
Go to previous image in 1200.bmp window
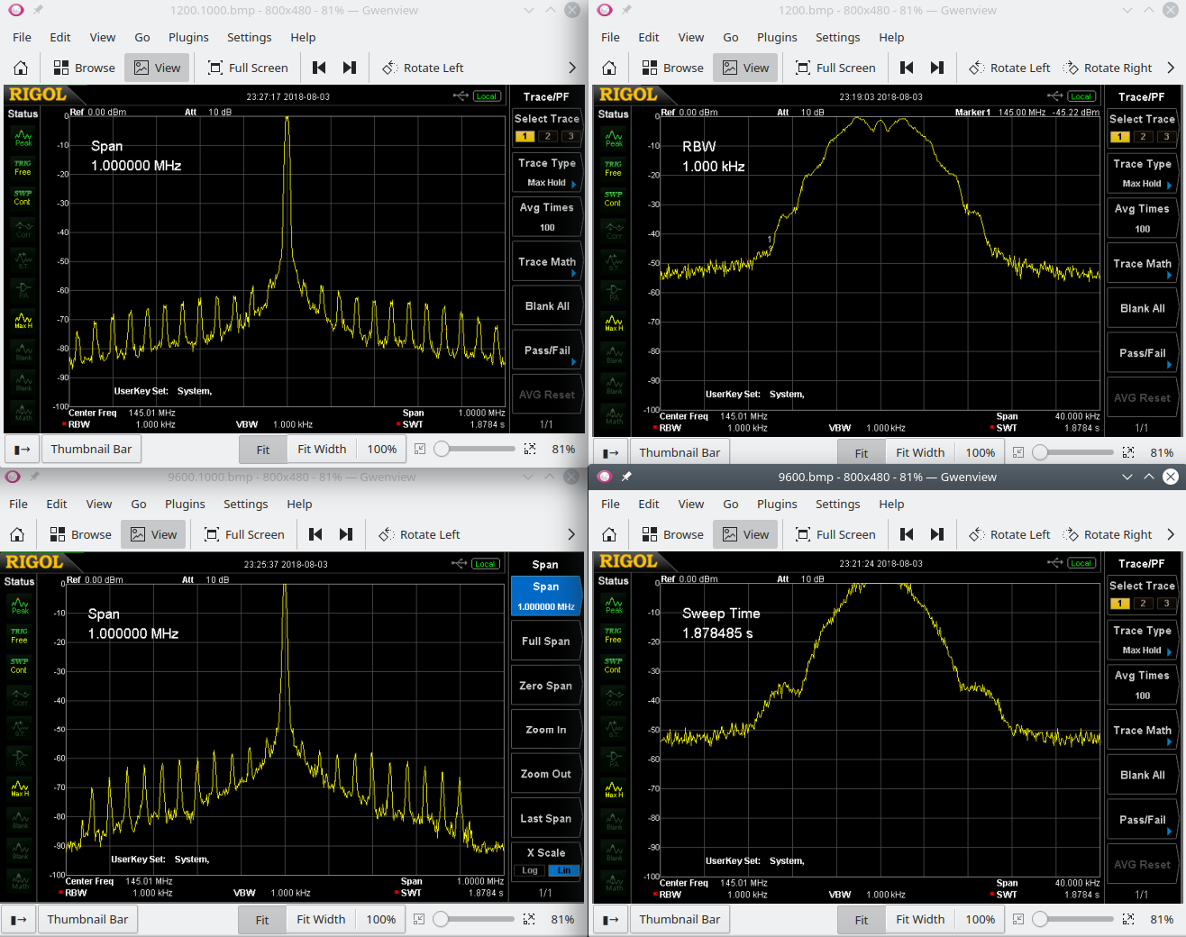click(907, 68)
